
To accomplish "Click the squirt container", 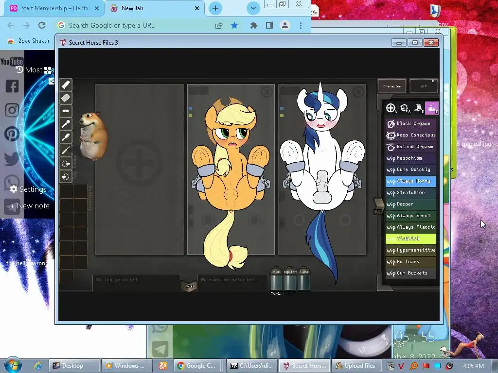I will 290,279.
